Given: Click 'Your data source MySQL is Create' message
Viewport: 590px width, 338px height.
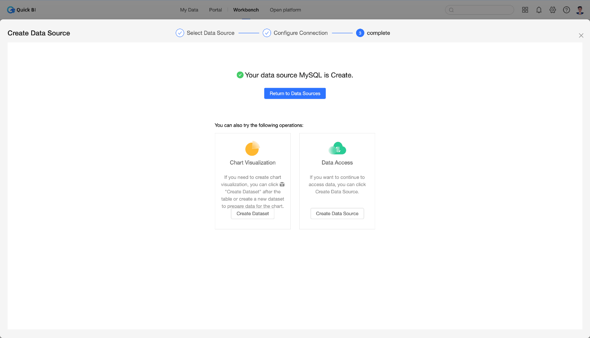Looking at the screenshot, I should (299, 75).
